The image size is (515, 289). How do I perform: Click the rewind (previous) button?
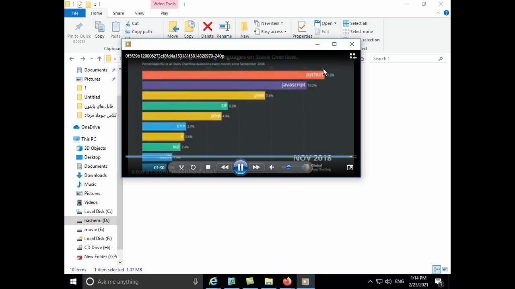(x=225, y=167)
